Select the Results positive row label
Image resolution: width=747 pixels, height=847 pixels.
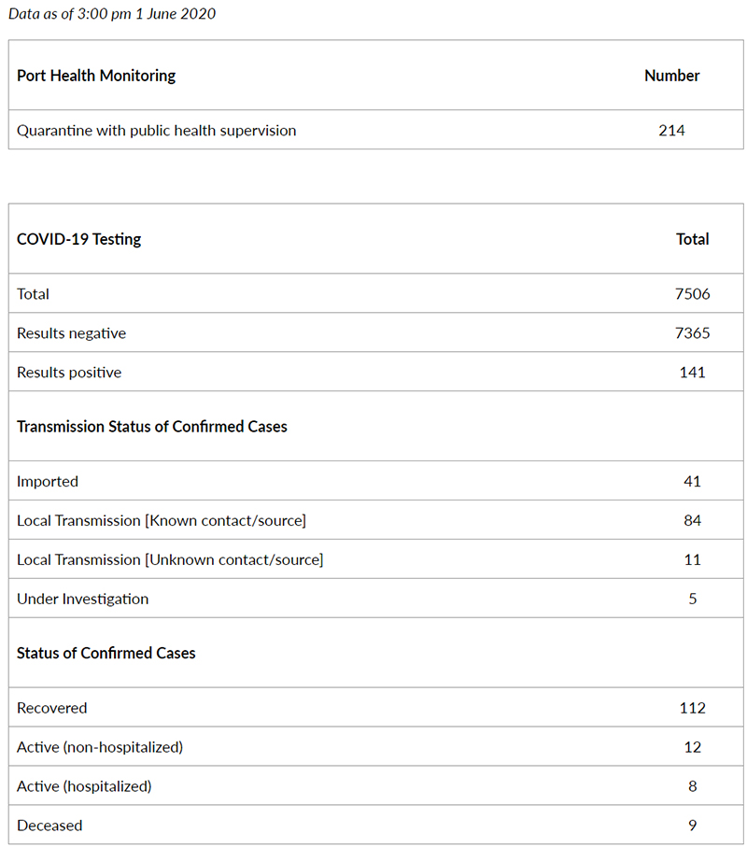pyautogui.click(x=69, y=373)
